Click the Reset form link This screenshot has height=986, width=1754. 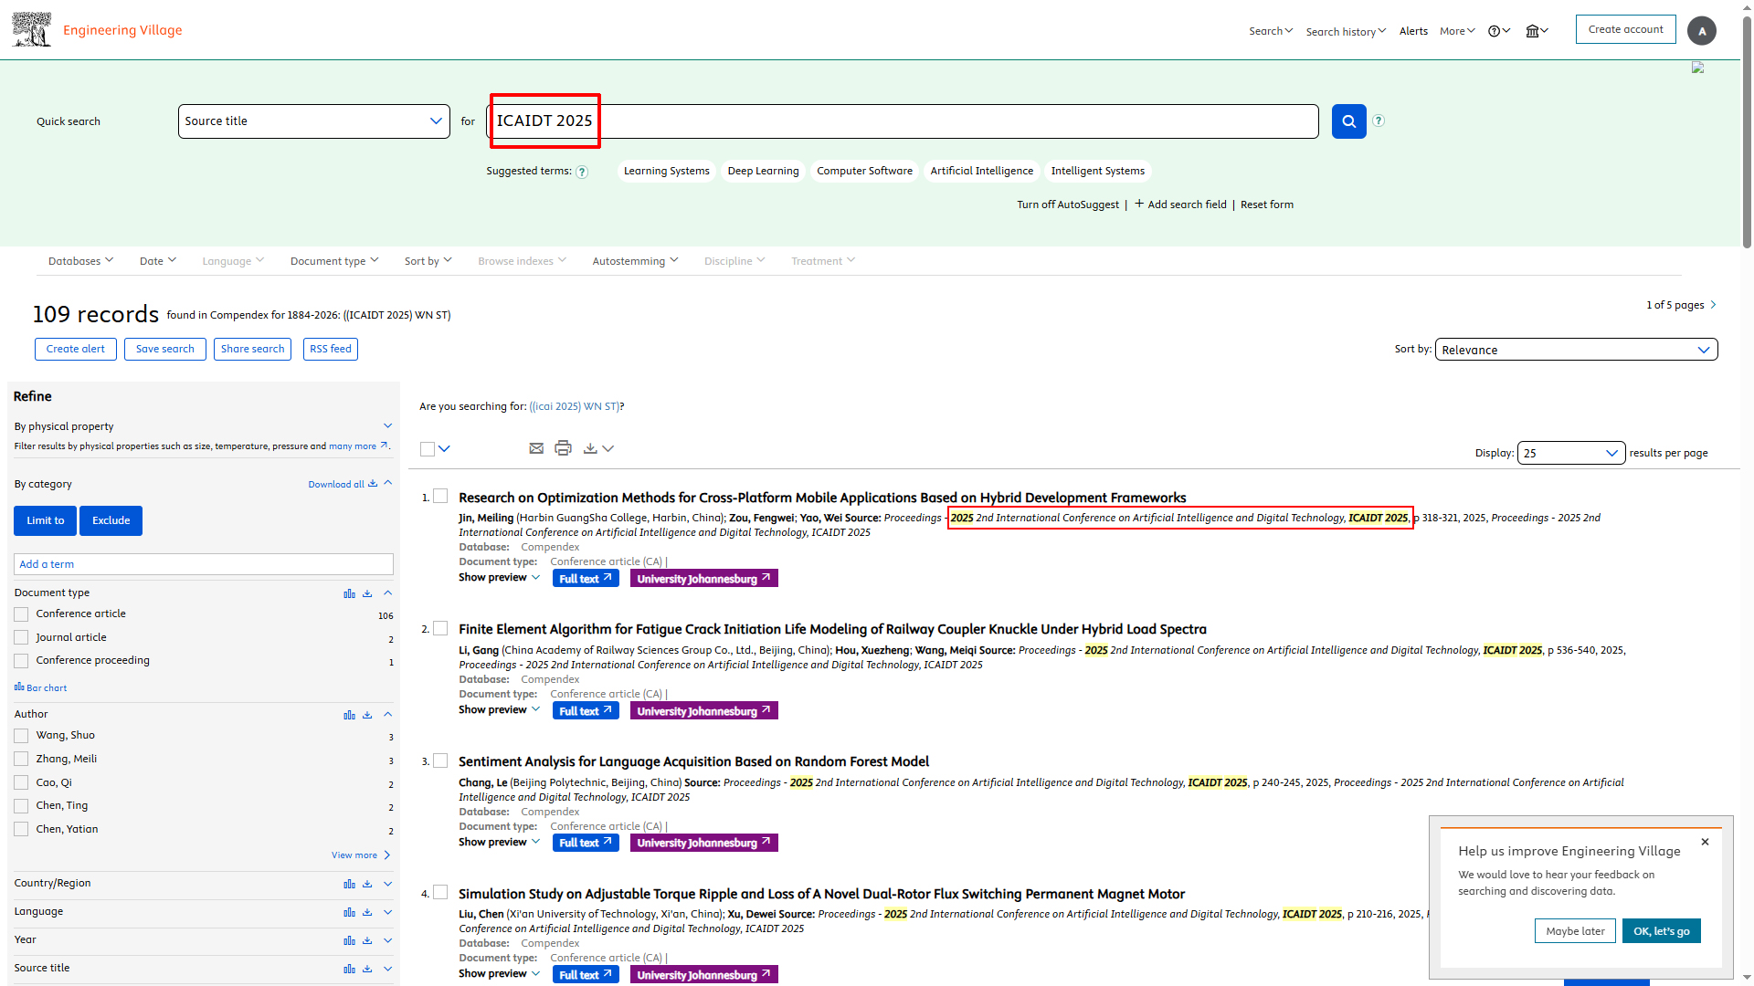(x=1266, y=205)
